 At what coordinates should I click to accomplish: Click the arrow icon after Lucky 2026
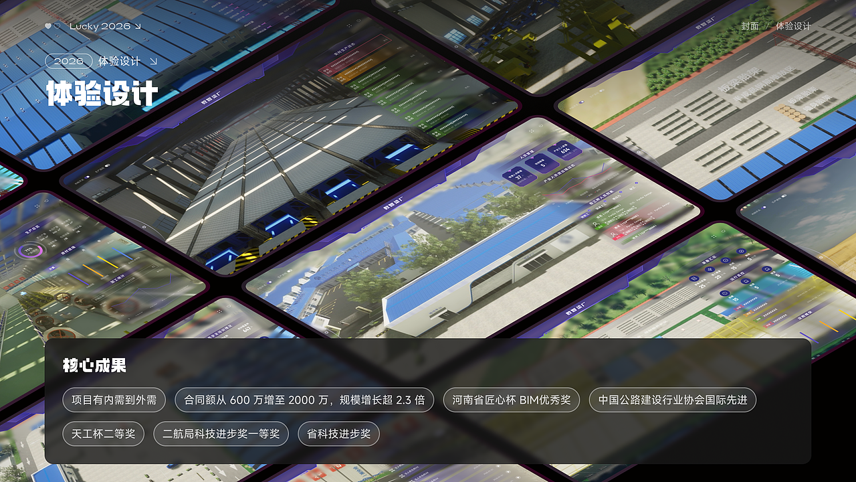[138, 26]
